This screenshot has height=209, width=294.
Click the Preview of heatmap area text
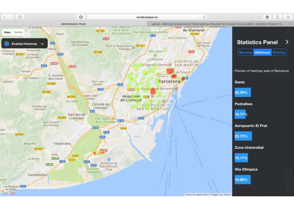click(x=261, y=71)
